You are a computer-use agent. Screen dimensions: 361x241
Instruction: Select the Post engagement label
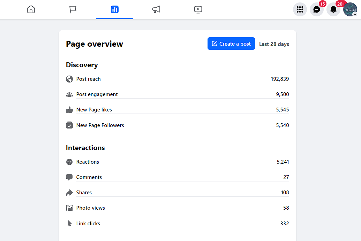click(97, 94)
